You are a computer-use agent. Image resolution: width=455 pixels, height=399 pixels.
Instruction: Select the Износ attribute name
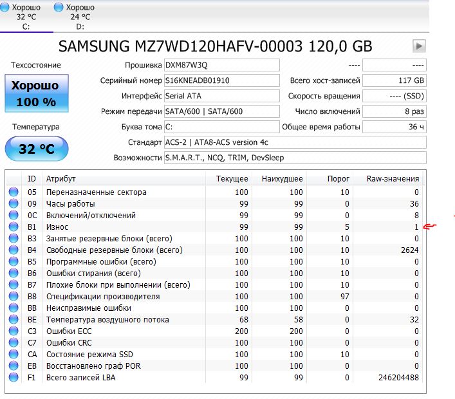pyautogui.click(x=57, y=227)
